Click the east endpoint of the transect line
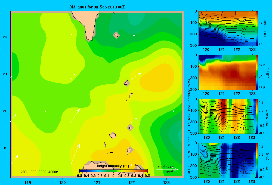The height and width of the screenshot is (185, 272). coord(174,111)
